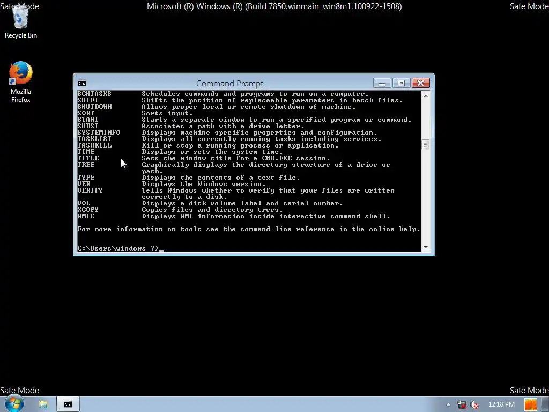This screenshot has height=412, width=549.
Task: Click the muted volume tray icon
Action: click(x=474, y=404)
